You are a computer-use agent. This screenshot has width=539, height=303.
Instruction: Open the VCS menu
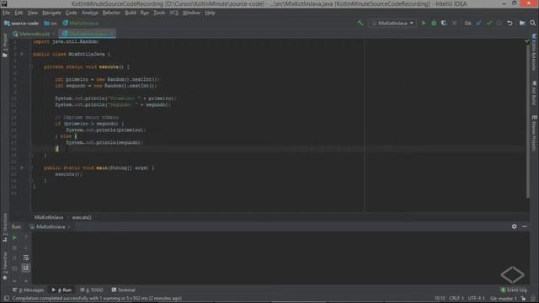174,13
